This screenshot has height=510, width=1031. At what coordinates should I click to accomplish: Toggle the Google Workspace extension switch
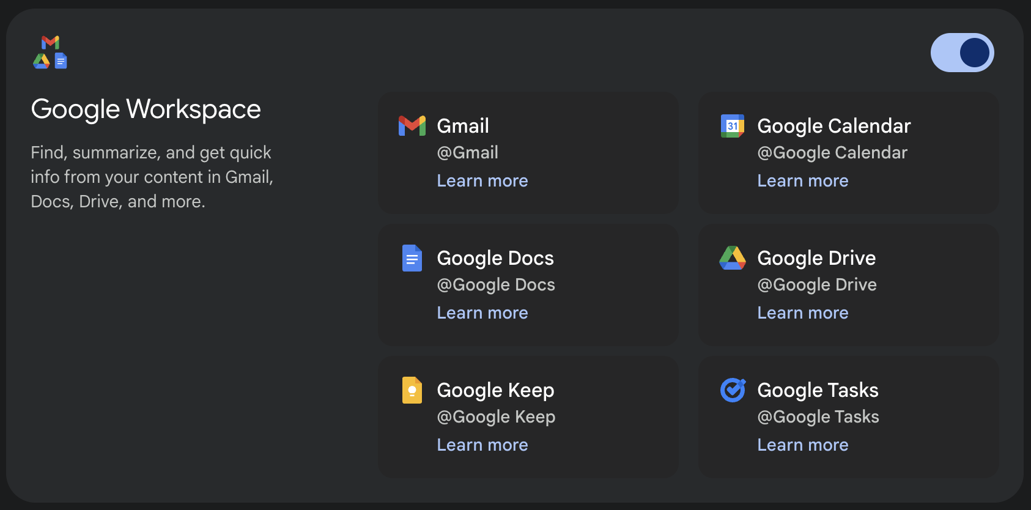click(962, 53)
